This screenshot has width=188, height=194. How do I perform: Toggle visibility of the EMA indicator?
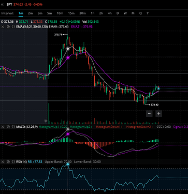coord(8,27)
